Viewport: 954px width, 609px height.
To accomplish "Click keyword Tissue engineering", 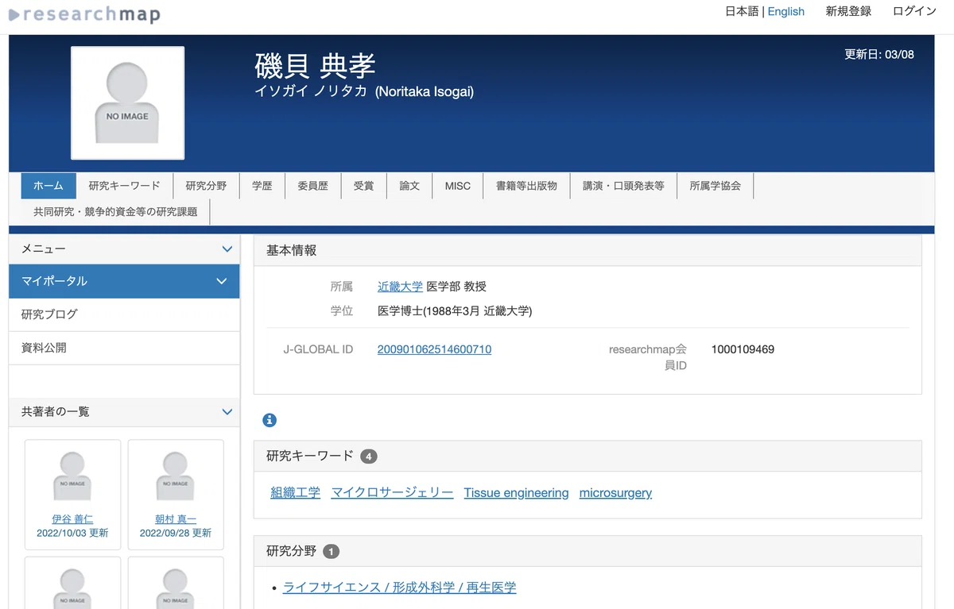I will tap(517, 493).
